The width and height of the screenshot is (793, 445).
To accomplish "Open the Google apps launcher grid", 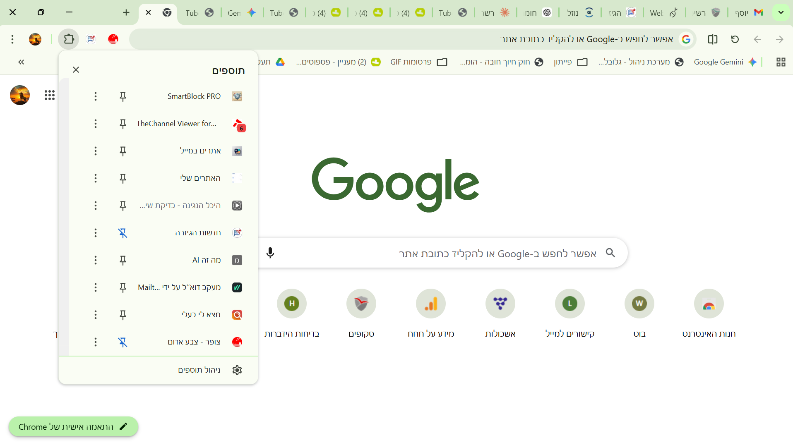I will (x=49, y=95).
